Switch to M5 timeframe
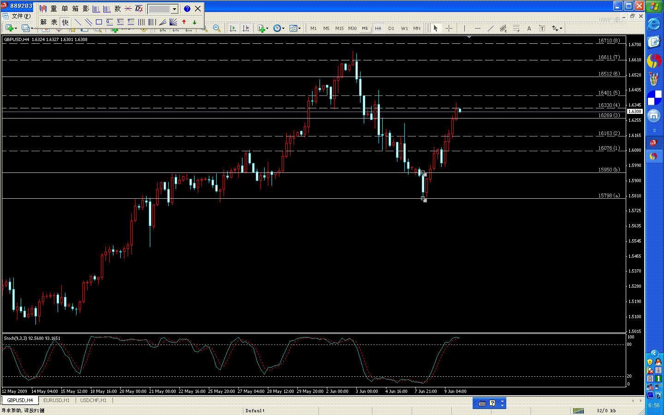Screen dimensions: 664x415 click(x=326, y=28)
